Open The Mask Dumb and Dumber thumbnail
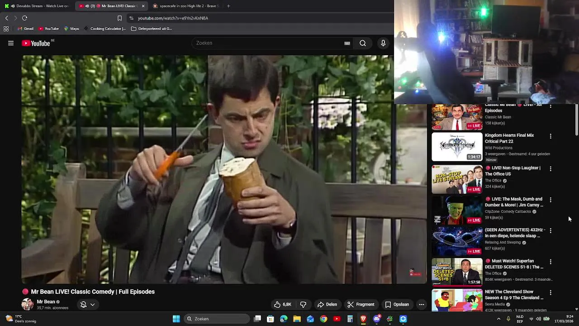 457,211
